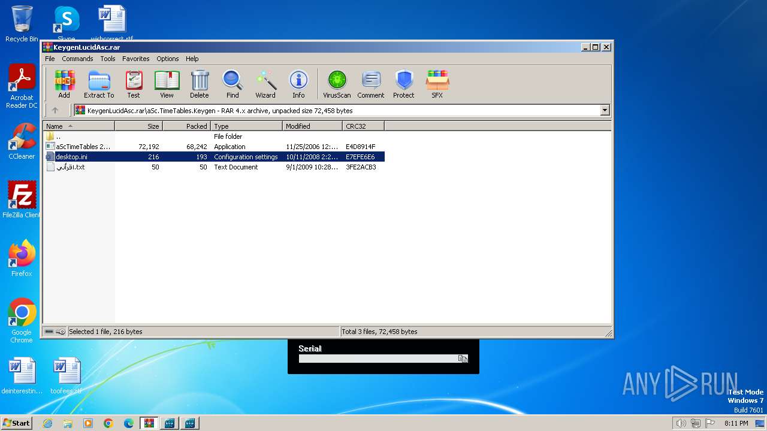
Task: Click the Add toolbar icon
Action: 64,84
